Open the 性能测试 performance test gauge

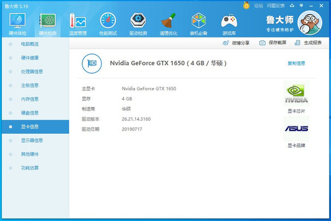pyautogui.click(x=107, y=23)
